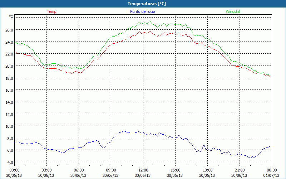Click the '15:00' time axis label
Image resolution: width=286 pixels, height=179 pixels.
[175, 170]
